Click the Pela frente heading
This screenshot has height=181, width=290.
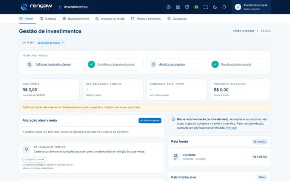pyautogui.click(x=180, y=141)
